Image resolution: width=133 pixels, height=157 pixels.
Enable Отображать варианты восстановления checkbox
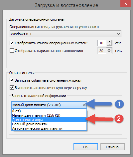click(x=12, y=51)
